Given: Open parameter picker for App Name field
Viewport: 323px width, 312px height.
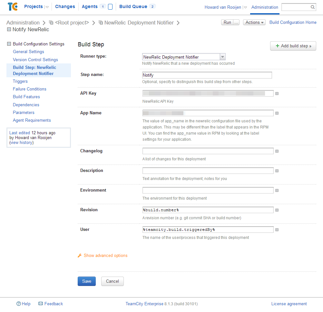Looking at the screenshot, I should click(277, 113).
